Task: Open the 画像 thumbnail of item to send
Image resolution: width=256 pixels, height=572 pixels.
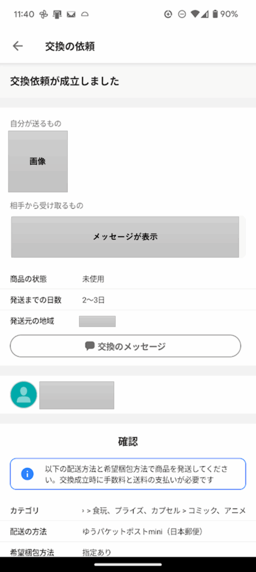Action: click(x=38, y=161)
